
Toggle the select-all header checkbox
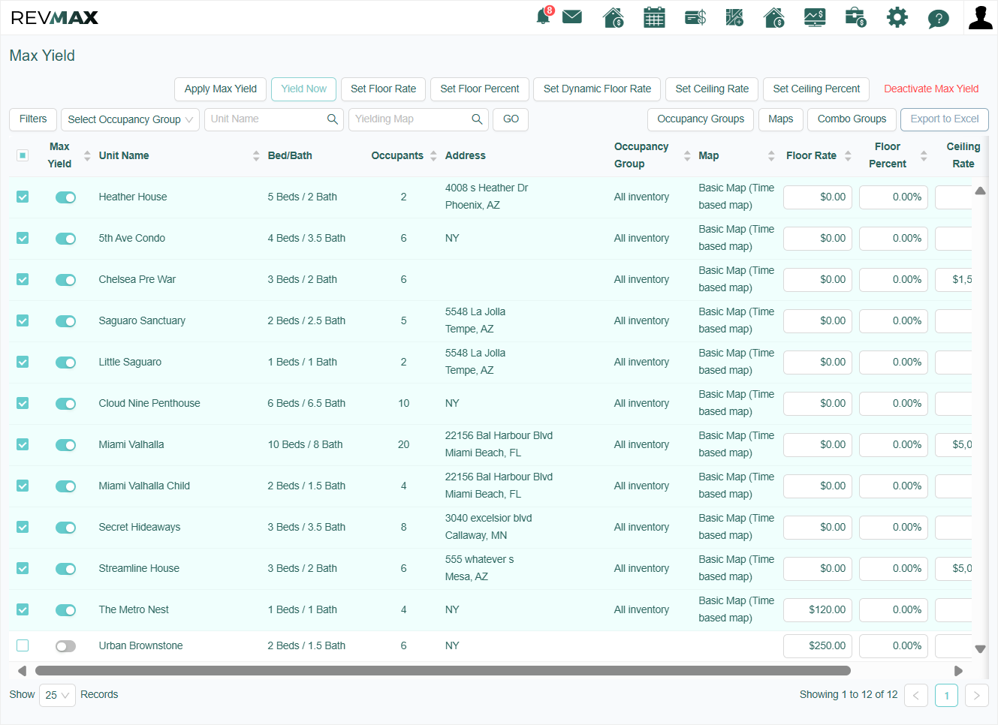23,155
